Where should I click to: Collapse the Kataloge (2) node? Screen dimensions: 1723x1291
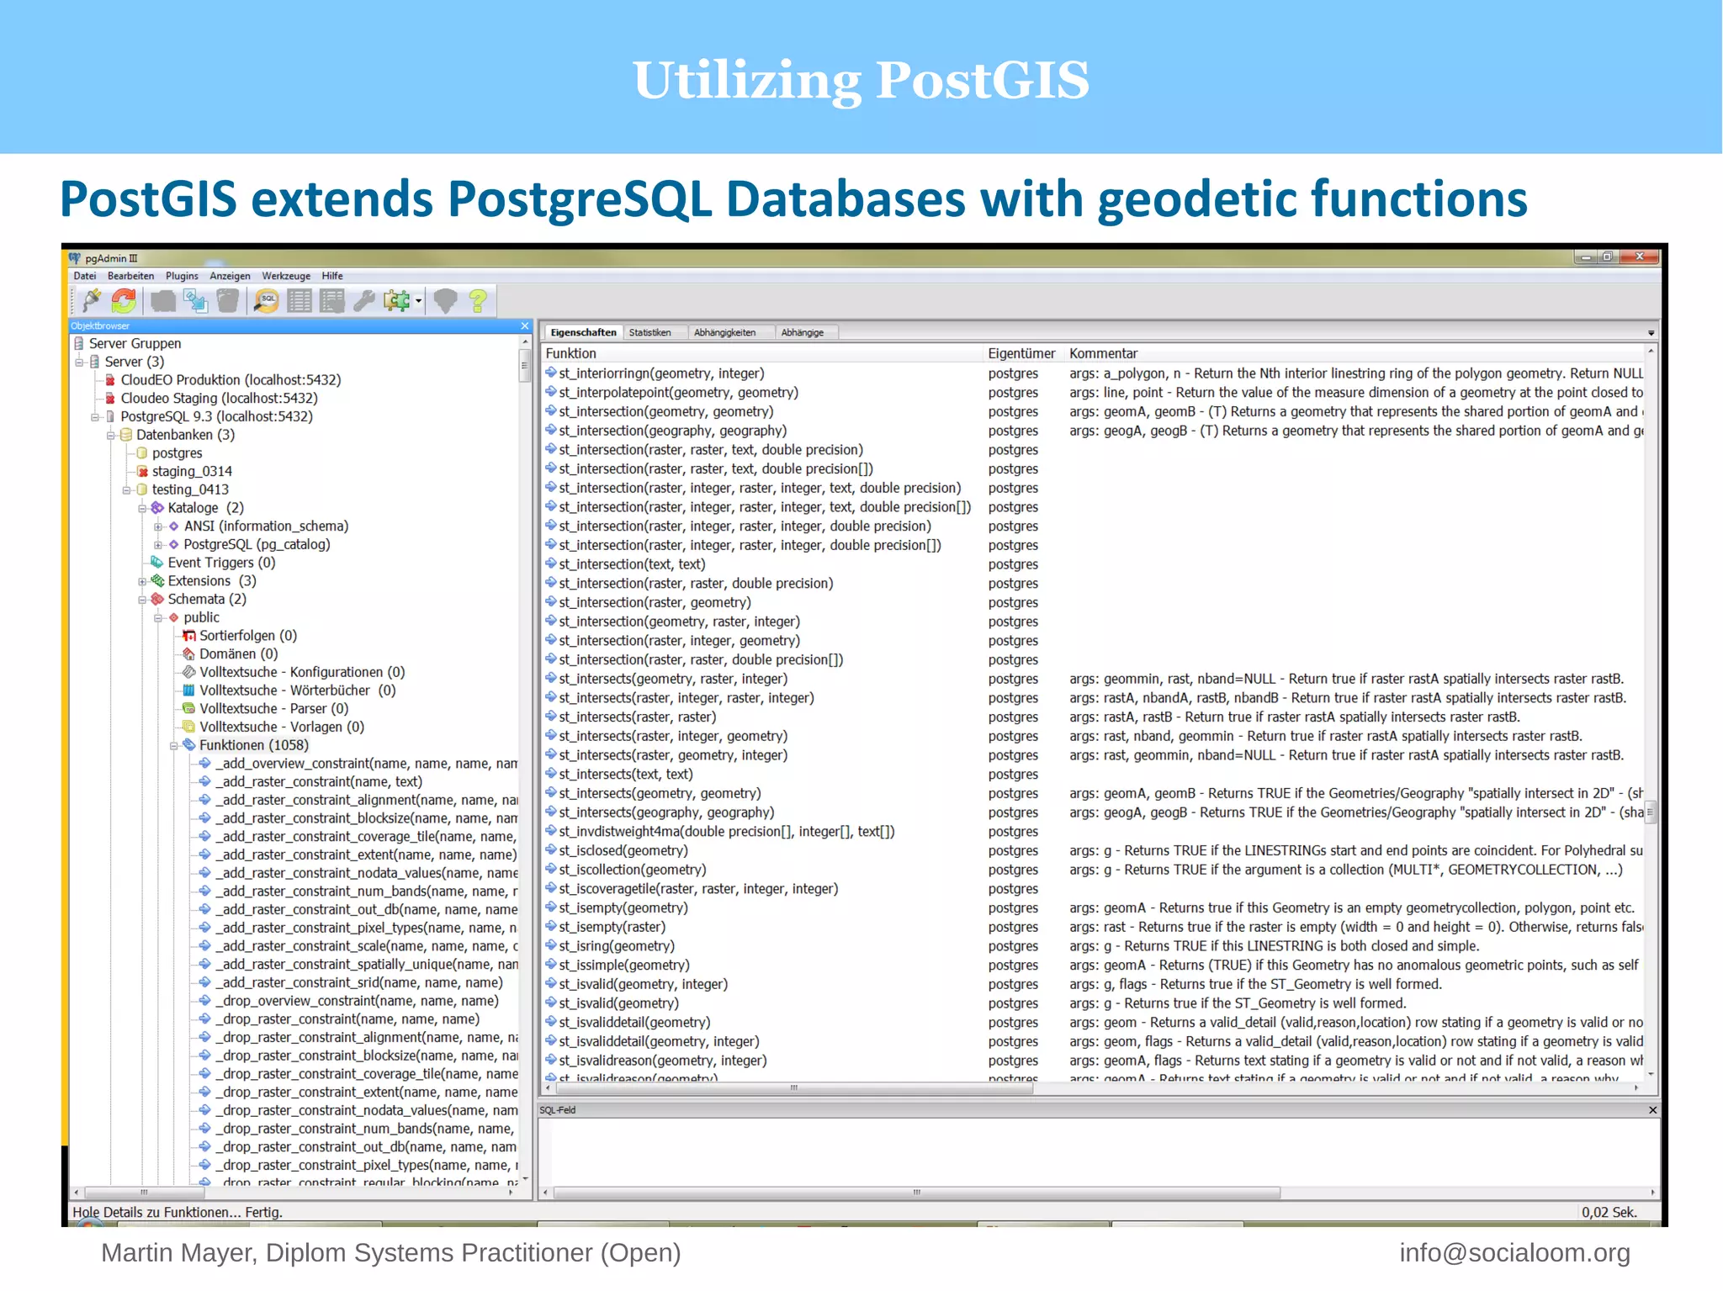coord(142,508)
